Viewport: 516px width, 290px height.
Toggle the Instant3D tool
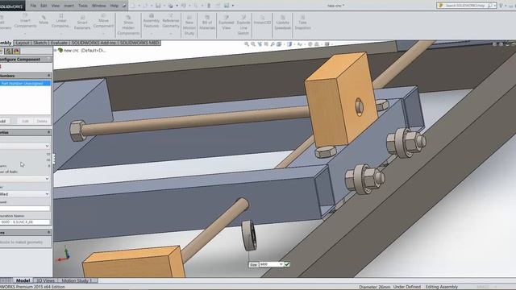click(x=262, y=19)
